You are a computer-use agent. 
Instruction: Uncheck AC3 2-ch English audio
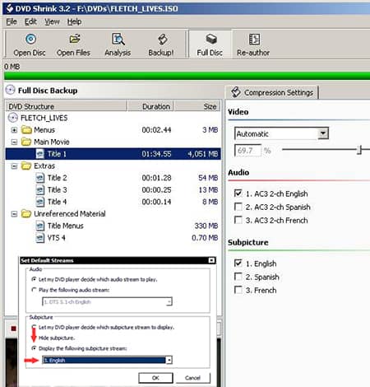(x=238, y=193)
